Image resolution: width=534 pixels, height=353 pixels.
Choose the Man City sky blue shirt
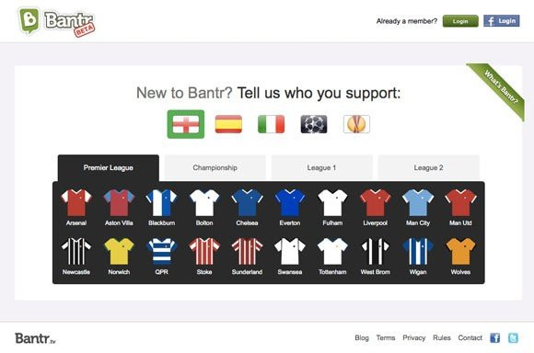418,203
